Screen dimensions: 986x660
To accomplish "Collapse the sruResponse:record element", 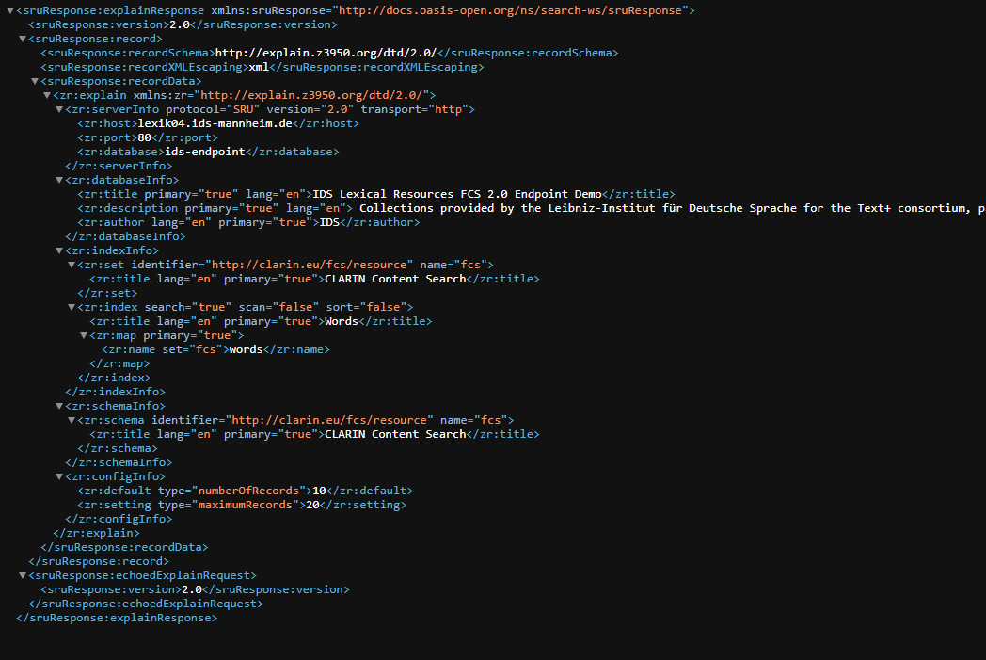I will point(23,39).
